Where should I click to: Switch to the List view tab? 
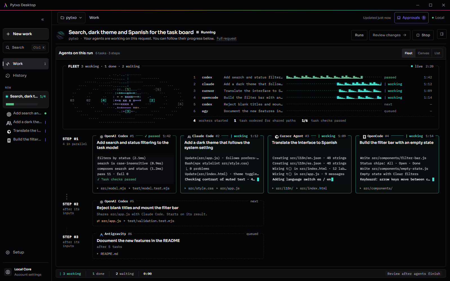pos(437,53)
